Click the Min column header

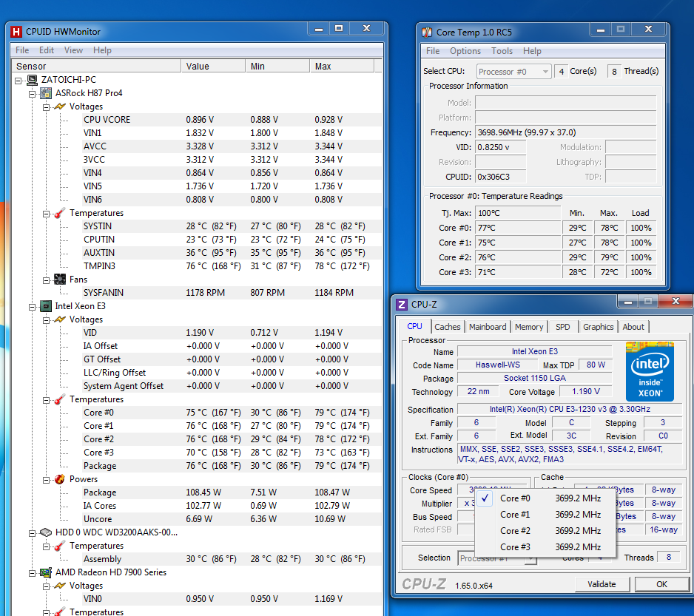tap(277, 66)
